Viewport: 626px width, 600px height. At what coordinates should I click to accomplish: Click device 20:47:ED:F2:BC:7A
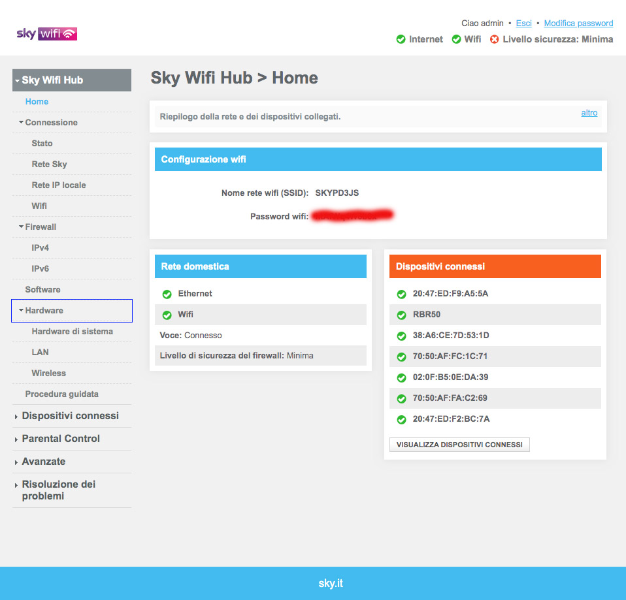[x=451, y=419]
